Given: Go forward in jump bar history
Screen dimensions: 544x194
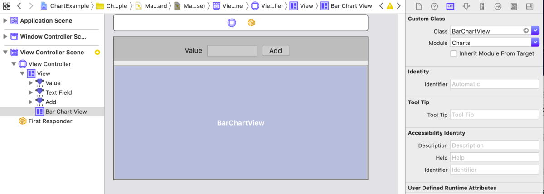Looking at the screenshot, I should pos(31,6).
